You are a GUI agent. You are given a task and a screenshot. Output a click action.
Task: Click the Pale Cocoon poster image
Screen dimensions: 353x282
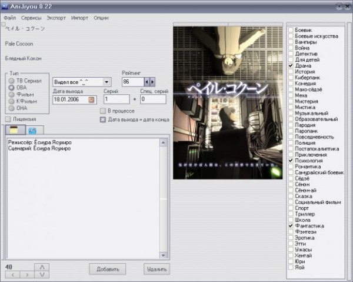[x=229, y=103]
